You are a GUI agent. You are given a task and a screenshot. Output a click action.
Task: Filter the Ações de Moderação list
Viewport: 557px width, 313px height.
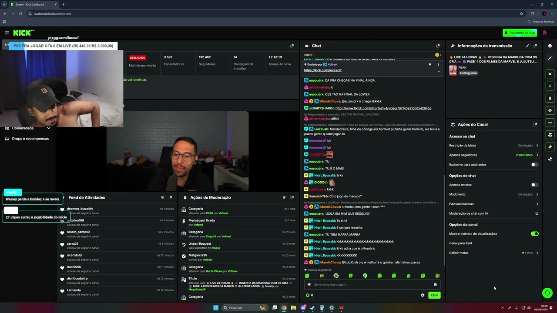pos(284,197)
